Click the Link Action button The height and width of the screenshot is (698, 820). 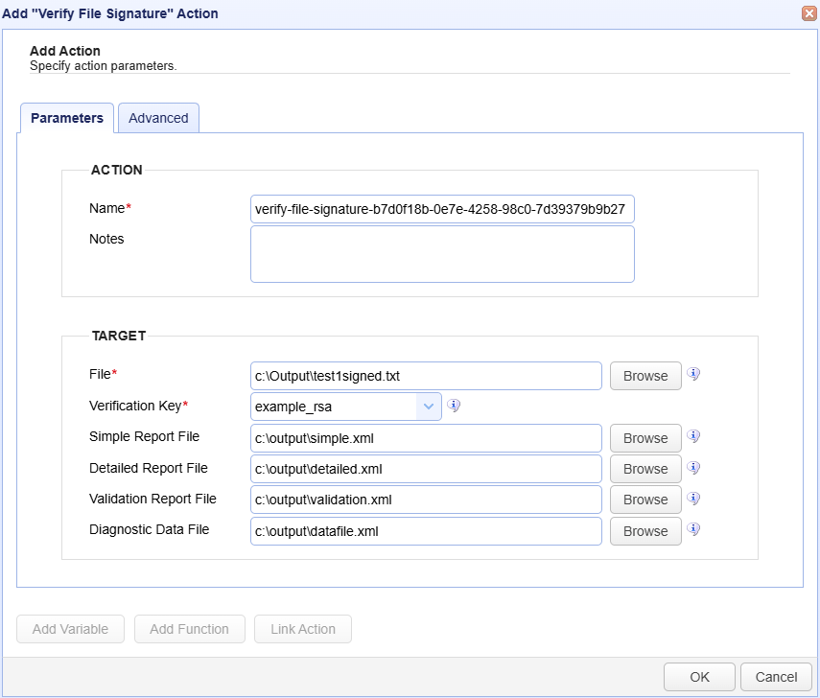(x=303, y=629)
